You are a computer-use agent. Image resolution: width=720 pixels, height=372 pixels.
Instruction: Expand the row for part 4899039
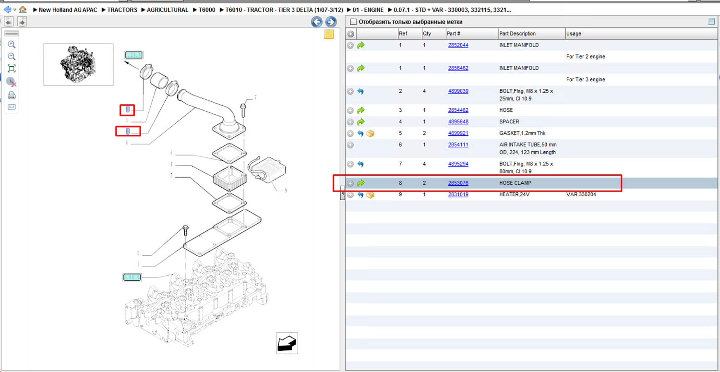(350, 91)
